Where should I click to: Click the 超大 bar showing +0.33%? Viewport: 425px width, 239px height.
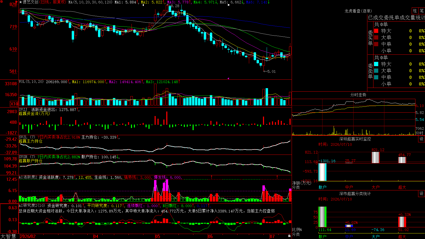point(402,222)
